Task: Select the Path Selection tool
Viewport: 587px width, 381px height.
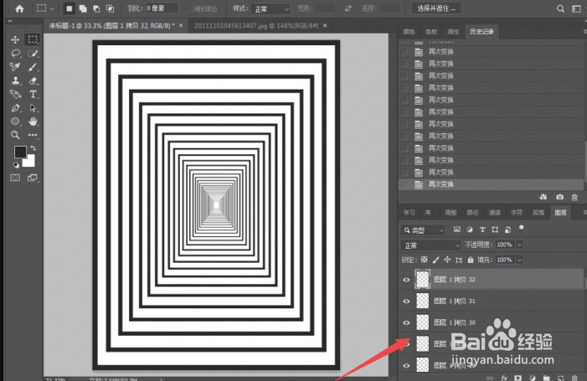Action: pos(33,108)
